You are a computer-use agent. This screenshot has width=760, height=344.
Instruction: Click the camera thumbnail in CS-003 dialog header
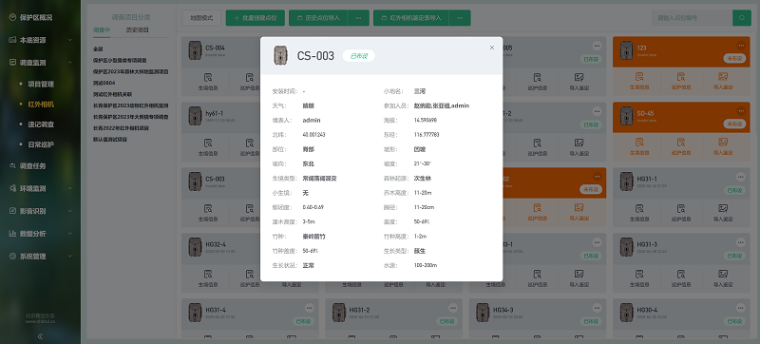coord(280,56)
